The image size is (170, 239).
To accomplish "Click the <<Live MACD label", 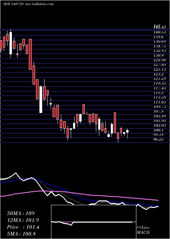I will [143, 230].
